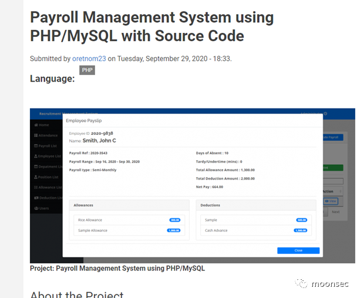
Task: Click the Payroll type Semi-Monthly text
Action: click(x=93, y=170)
